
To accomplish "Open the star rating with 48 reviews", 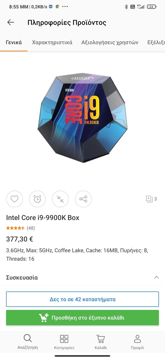I will point(21,228).
